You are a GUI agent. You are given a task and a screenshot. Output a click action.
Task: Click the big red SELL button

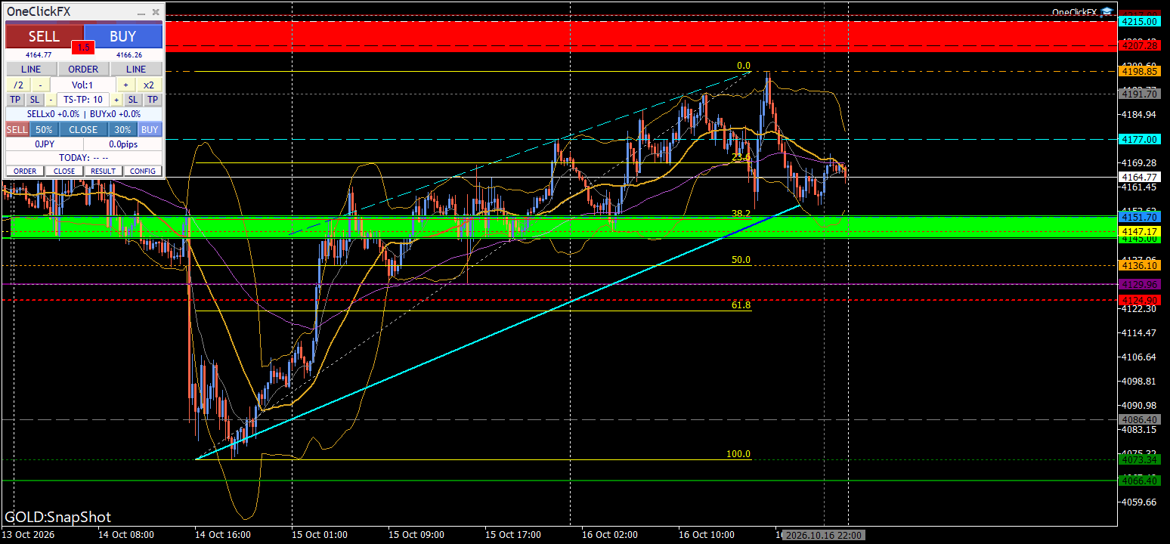pyautogui.click(x=44, y=36)
